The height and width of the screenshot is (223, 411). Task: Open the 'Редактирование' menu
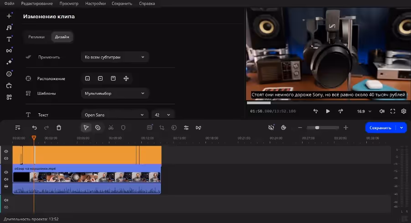37,3
